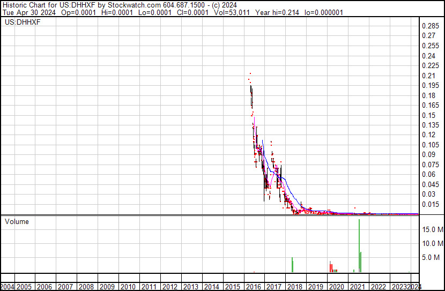This screenshot has height=291, width=445.
Task: Click the 2005 year label on the axis
Action: [x=24, y=287]
